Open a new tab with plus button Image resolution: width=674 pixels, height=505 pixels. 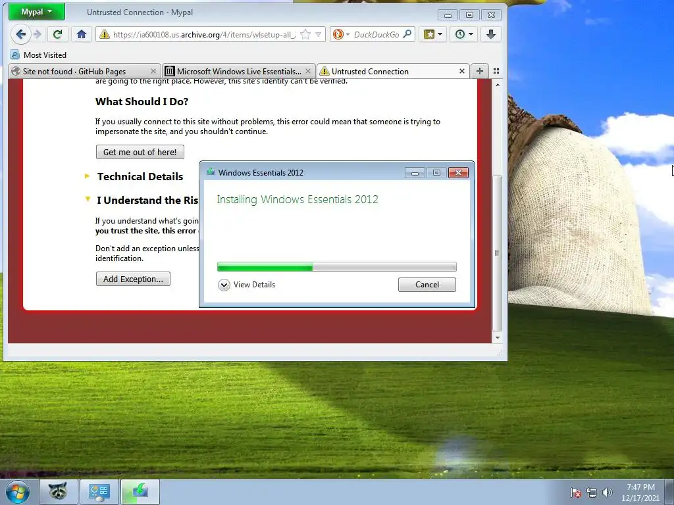[480, 71]
